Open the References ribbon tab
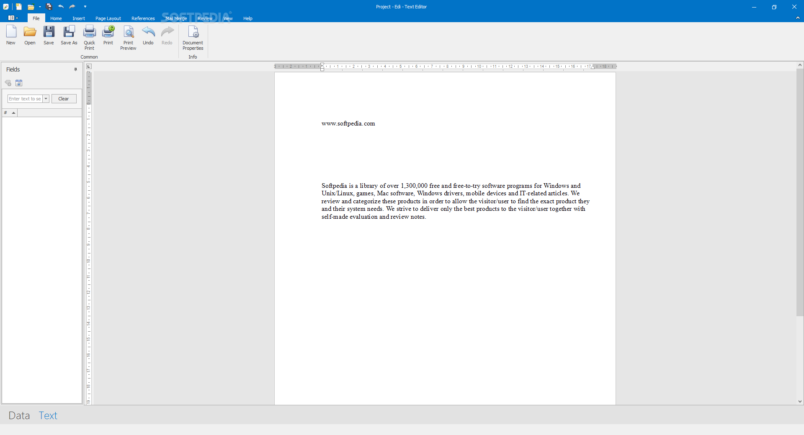The width and height of the screenshot is (804, 435). pyautogui.click(x=143, y=18)
